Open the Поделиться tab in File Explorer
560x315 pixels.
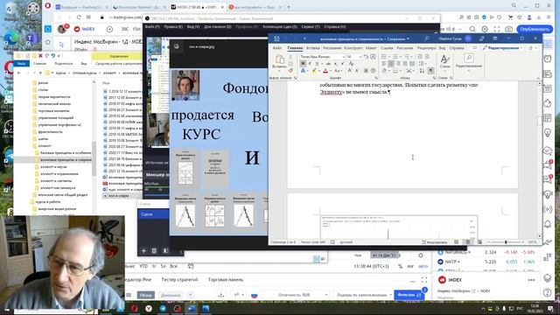tap(64, 64)
